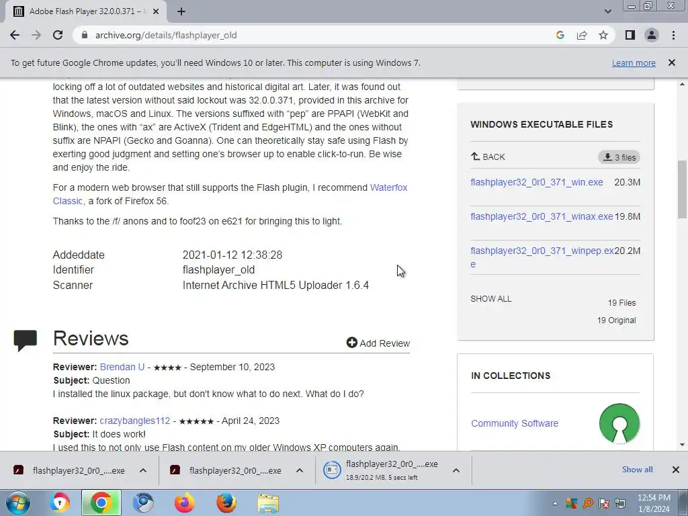The image size is (688, 516).
Task: Open the clock showing 12:54 PM
Action: (653, 503)
